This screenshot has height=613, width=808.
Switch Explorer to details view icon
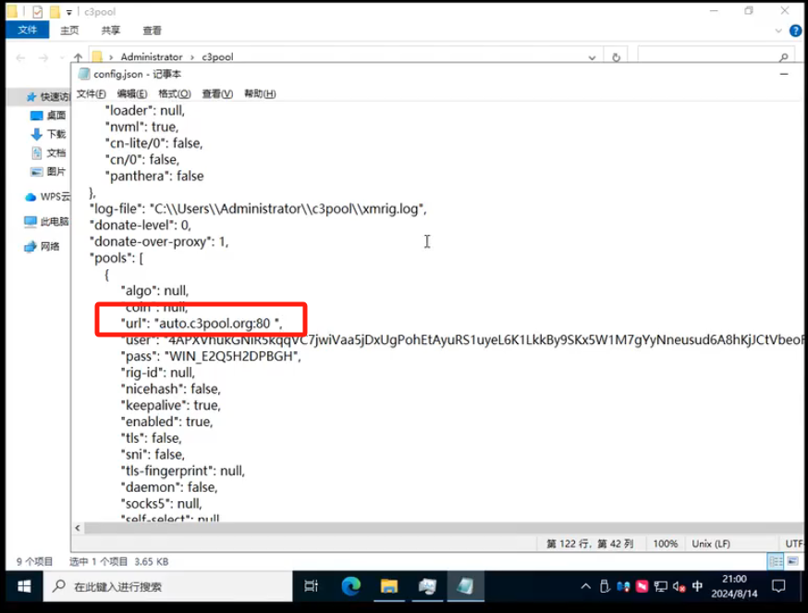pyautogui.click(x=776, y=561)
